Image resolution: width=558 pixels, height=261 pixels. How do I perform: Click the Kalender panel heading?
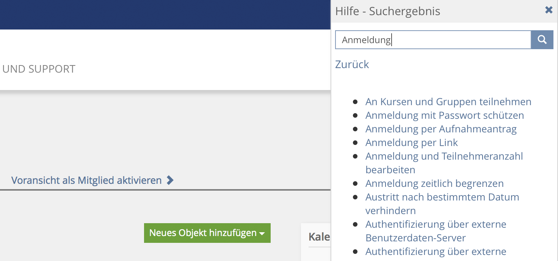(319, 237)
